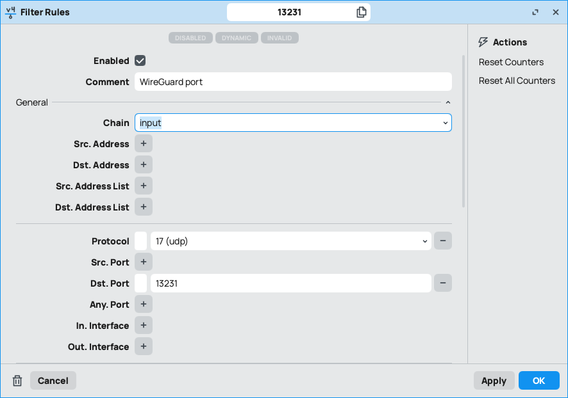The height and width of the screenshot is (398, 568).
Task: Toggle the negate box beside Dst. Port
Action: click(x=141, y=283)
